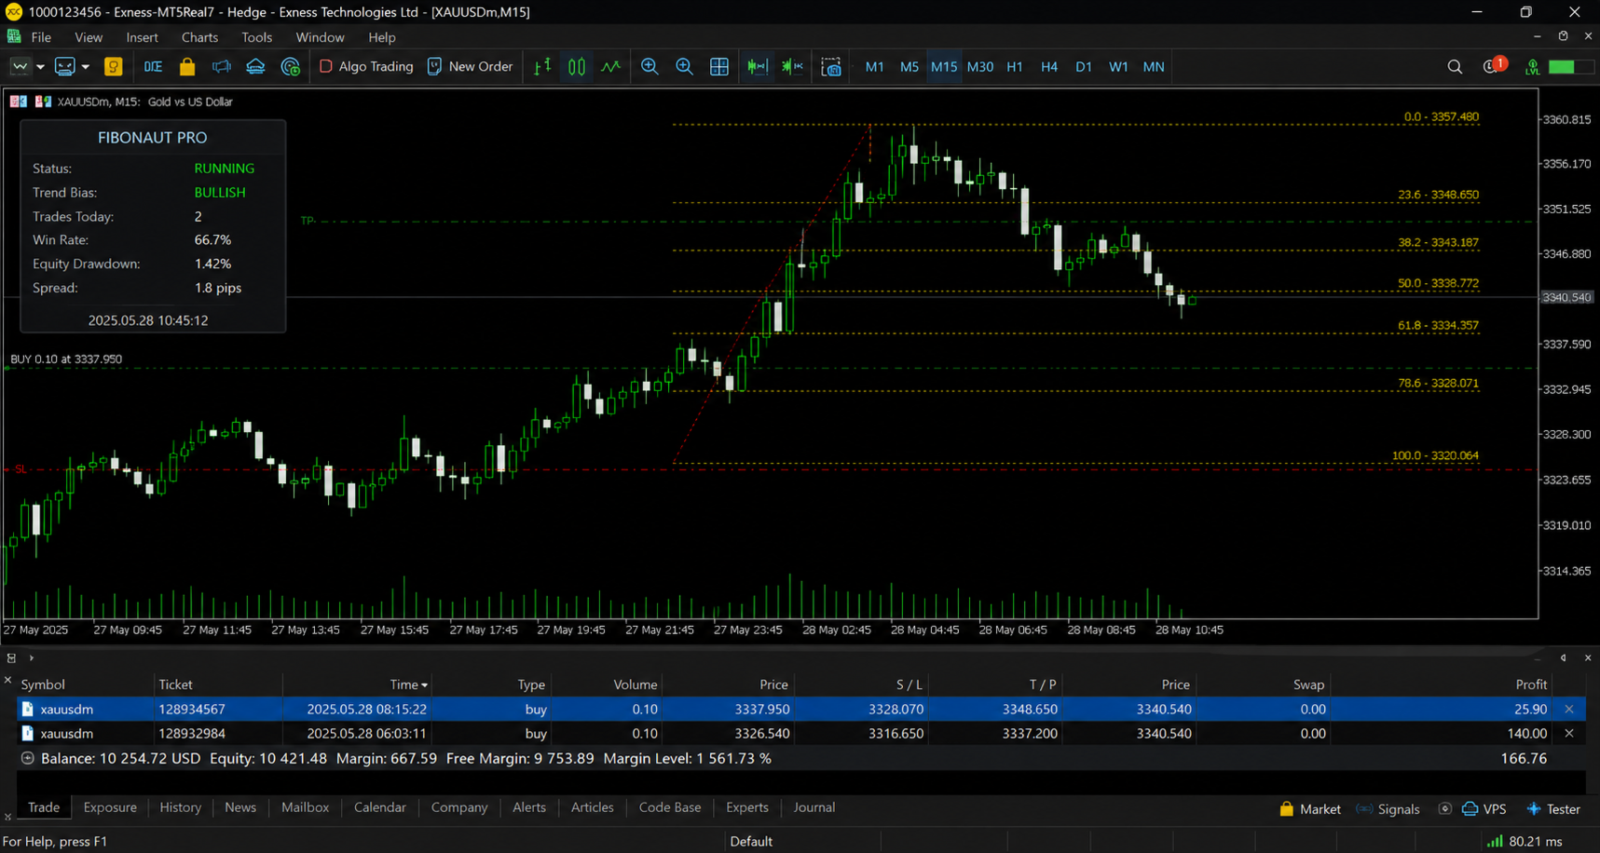
Task: Click the FIBONAUT PRO panel title
Action: click(x=153, y=138)
